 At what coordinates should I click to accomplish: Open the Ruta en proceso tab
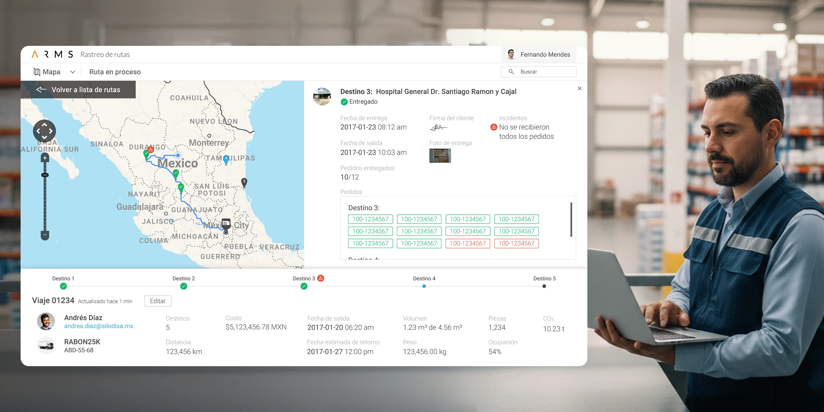(x=115, y=72)
